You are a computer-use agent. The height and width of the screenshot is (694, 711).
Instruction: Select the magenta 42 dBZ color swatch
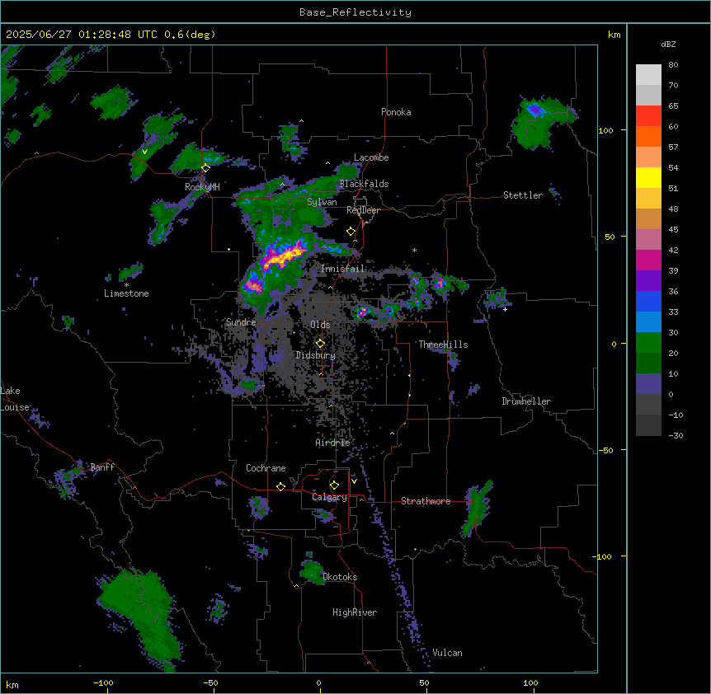[648, 260]
